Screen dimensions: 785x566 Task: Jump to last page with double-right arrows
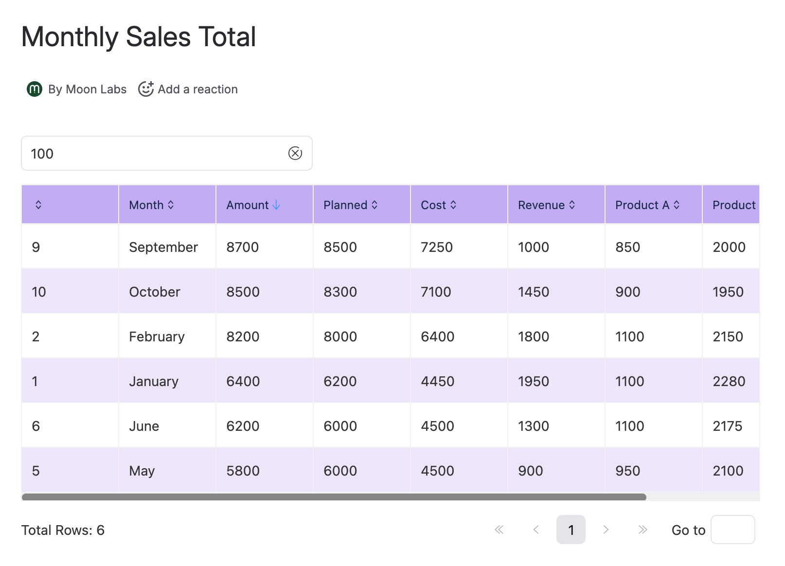[x=642, y=530]
